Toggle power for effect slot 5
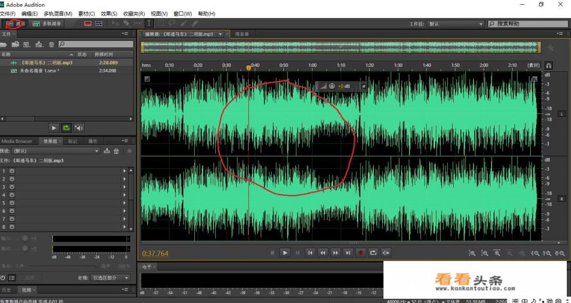571x303 pixels. point(11,203)
